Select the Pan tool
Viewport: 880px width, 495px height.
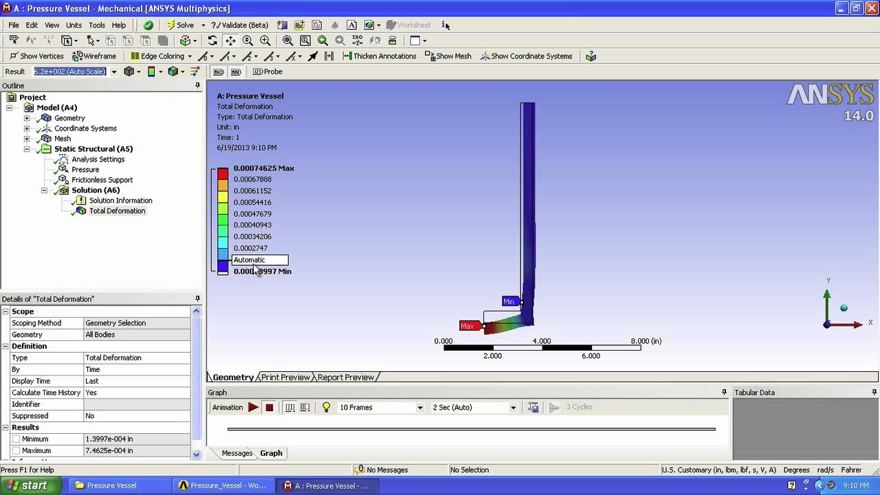(x=230, y=41)
